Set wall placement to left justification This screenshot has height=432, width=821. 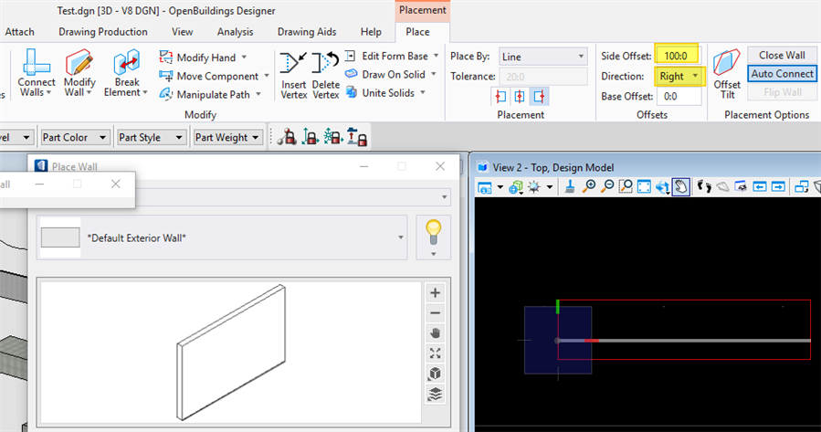[x=500, y=96]
